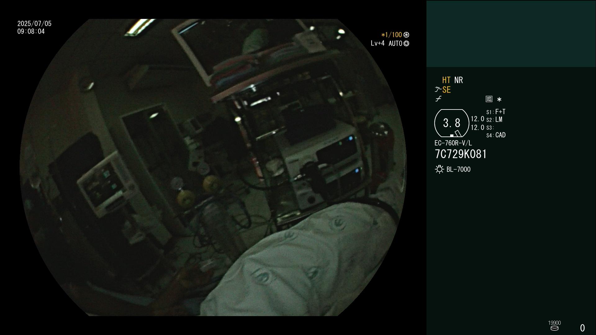This screenshot has height=335, width=596.
Task: Click the asterisk next to the settings icon
Action: click(x=499, y=100)
